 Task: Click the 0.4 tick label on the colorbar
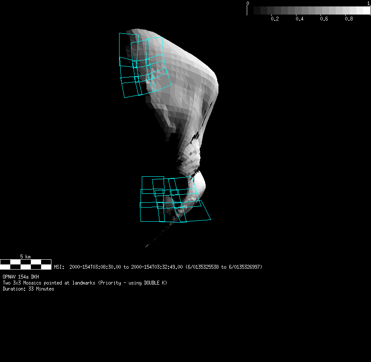[299, 19]
